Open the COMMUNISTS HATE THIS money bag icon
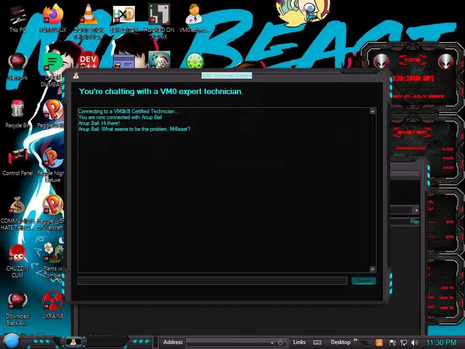This screenshot has height=349, width=465. pos(18,213)
